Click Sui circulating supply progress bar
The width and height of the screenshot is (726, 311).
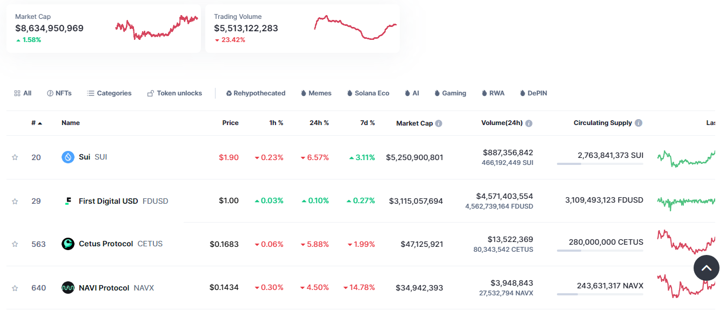pyautogui.click(x=600, y=164)
